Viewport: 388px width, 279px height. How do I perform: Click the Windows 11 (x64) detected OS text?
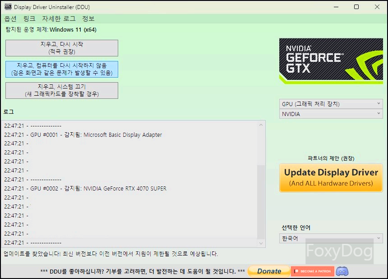(73, 30)
